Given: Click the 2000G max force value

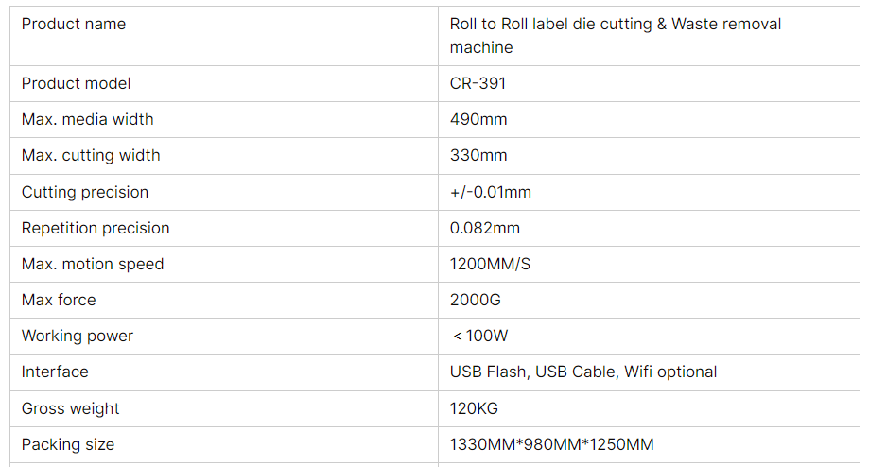Looking at the screenshot, I should (x=475, y=301).
